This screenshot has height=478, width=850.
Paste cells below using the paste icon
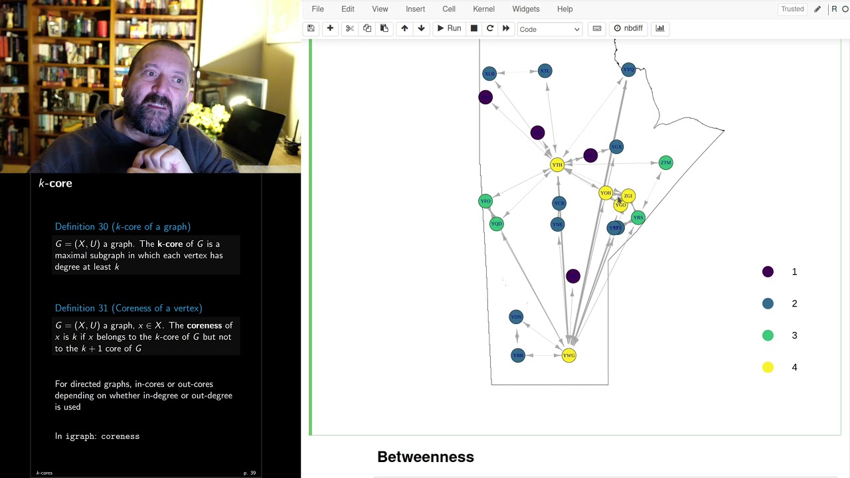[384, 29]
